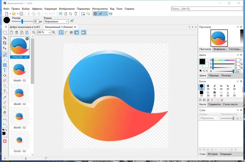This screenshot has width=245, height=162.
Task: Expand the Режим brush mode dropdown
Action: tap(67, 22)
